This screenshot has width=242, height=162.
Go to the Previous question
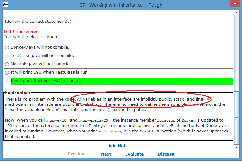tap(77, 154)
